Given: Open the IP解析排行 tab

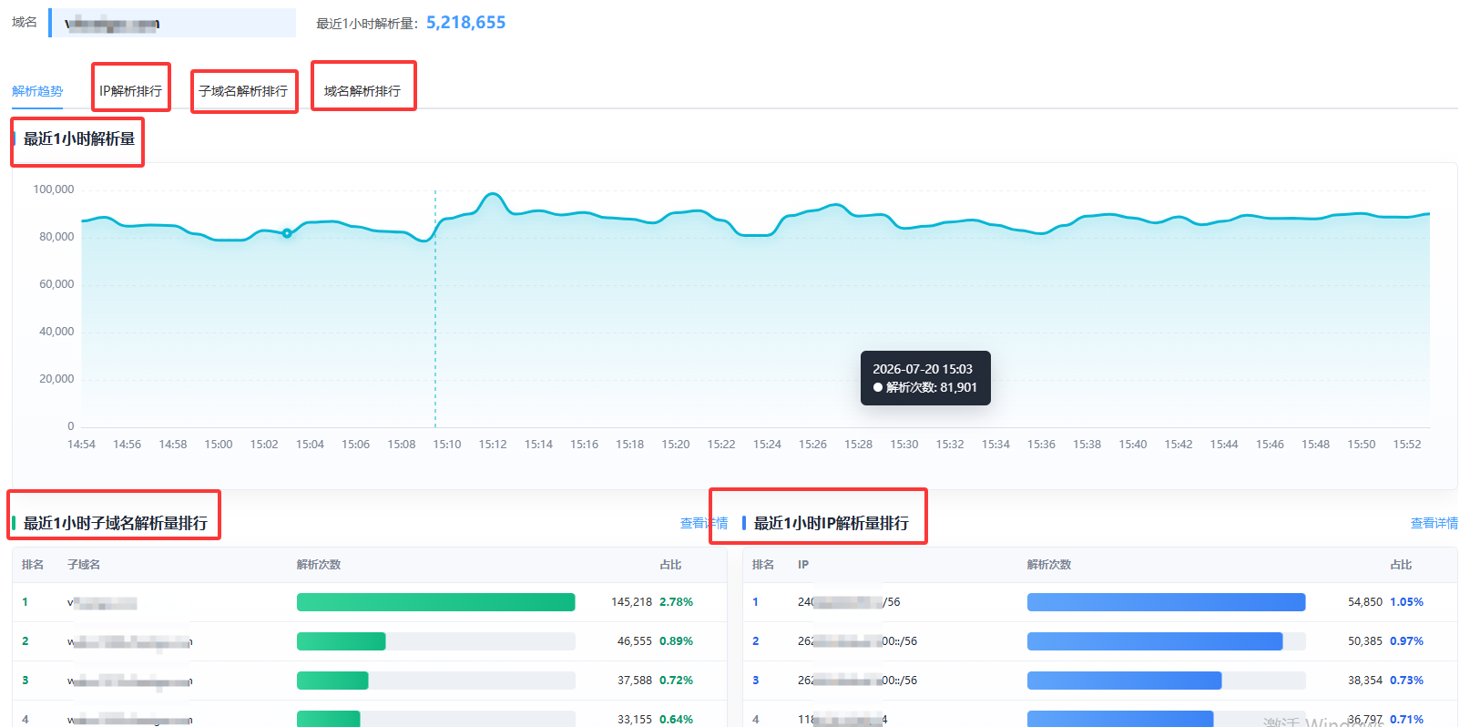Looking at the screenshot, I should coord(130,91).
